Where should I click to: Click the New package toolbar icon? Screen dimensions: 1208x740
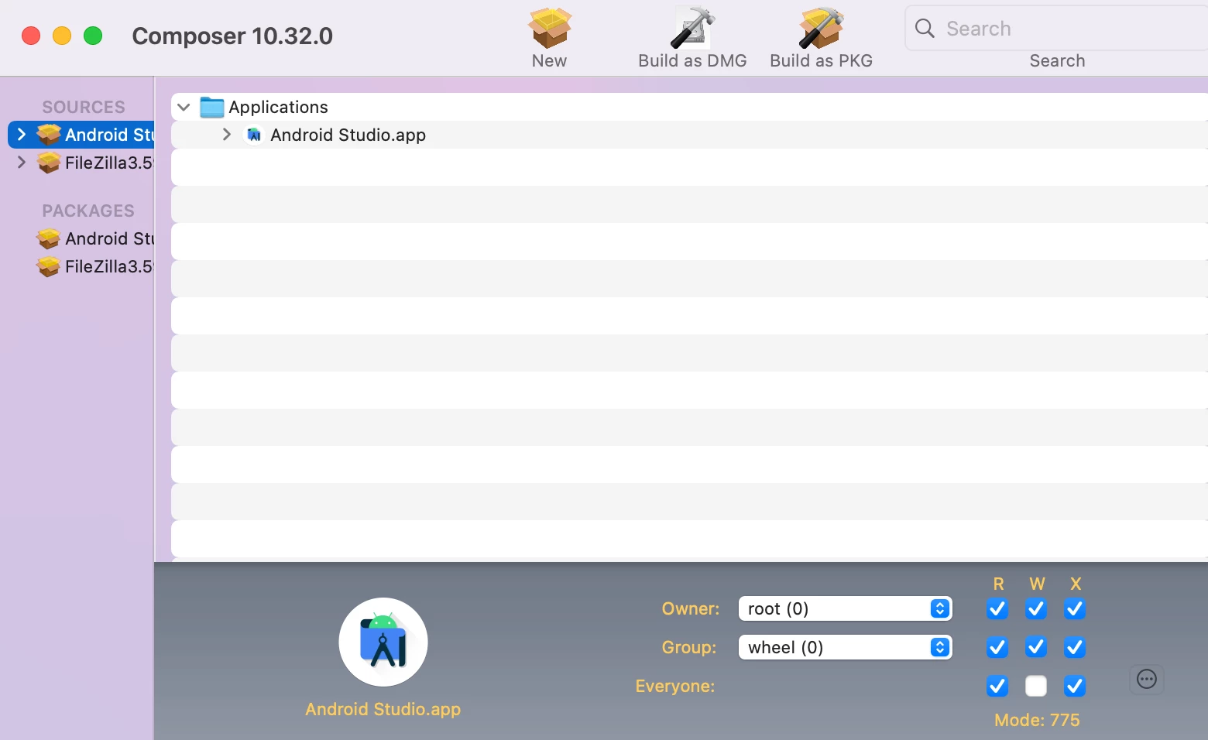click(549, 28)
